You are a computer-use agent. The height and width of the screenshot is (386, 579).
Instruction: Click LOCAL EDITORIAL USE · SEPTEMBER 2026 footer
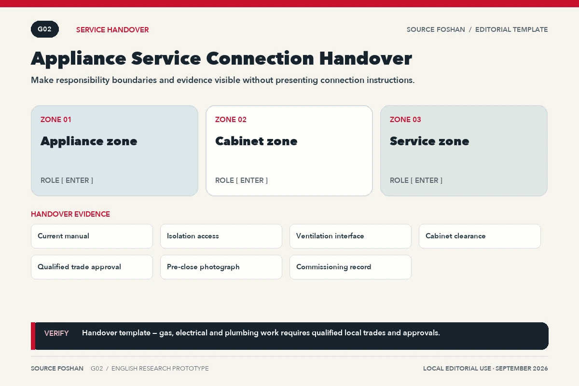[485, 369]
